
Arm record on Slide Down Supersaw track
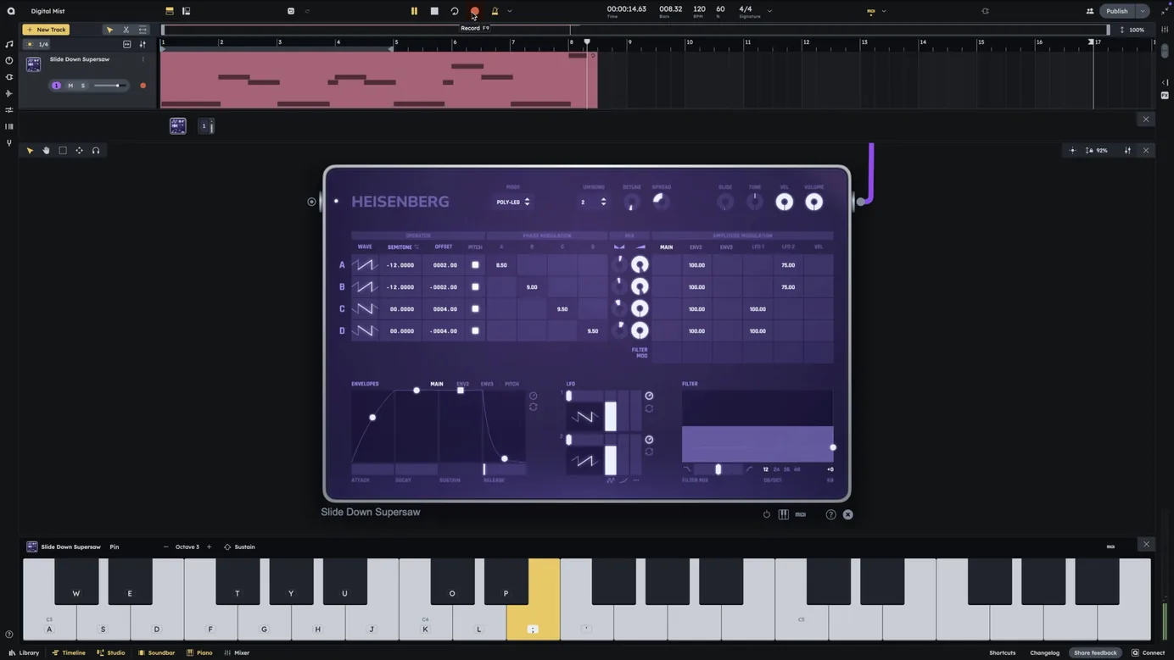click(x=143, y=86)
